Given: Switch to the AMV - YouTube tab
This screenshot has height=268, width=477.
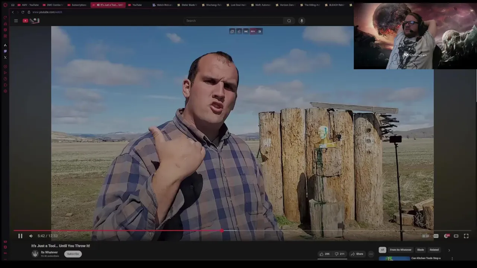Looking at the screenshot, I should [x=28, y=5].
